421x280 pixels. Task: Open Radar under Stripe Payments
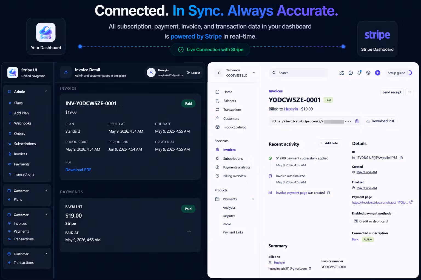[x=227, y=224]
